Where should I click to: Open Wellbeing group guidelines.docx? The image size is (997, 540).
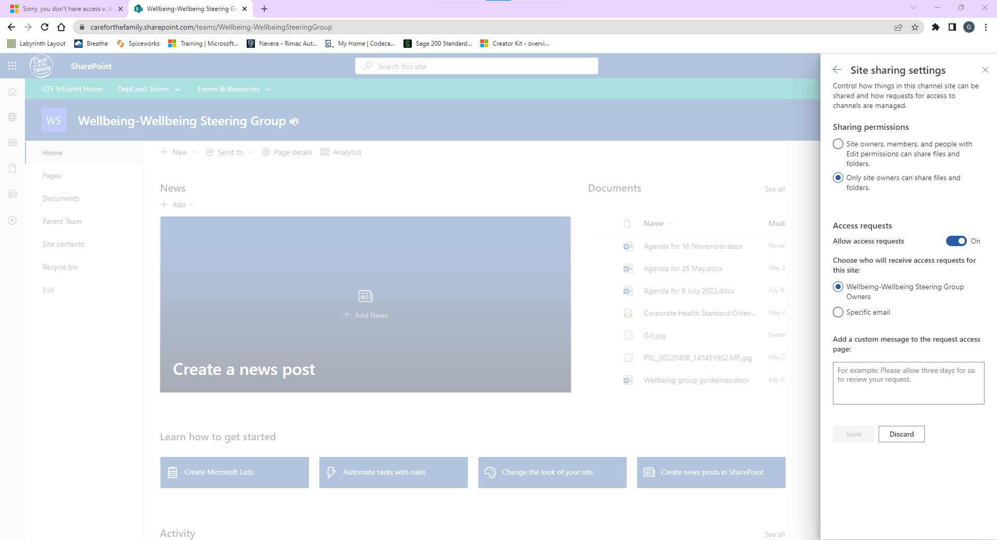696,380
